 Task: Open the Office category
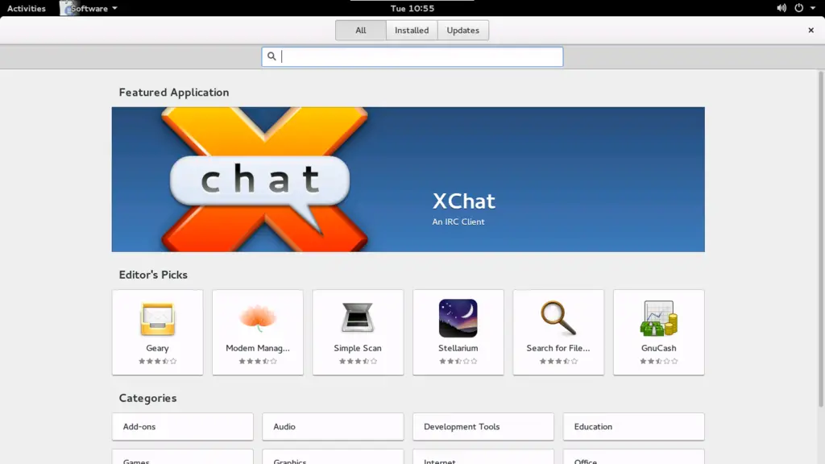tap(633, 457)
